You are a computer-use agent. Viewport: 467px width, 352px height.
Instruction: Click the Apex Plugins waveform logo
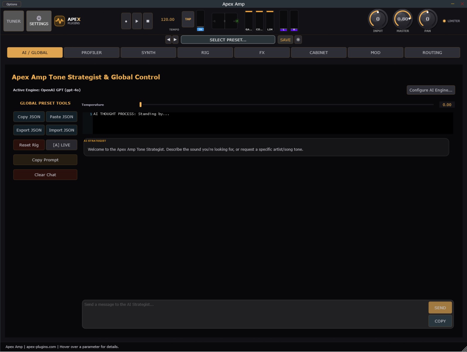(x=59, y=21)
